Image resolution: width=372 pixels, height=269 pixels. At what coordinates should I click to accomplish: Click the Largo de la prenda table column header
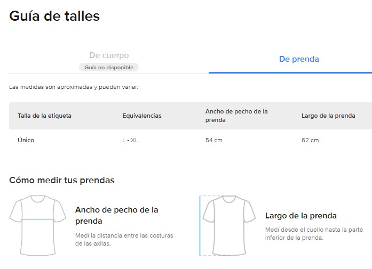(x=328, y=116)
